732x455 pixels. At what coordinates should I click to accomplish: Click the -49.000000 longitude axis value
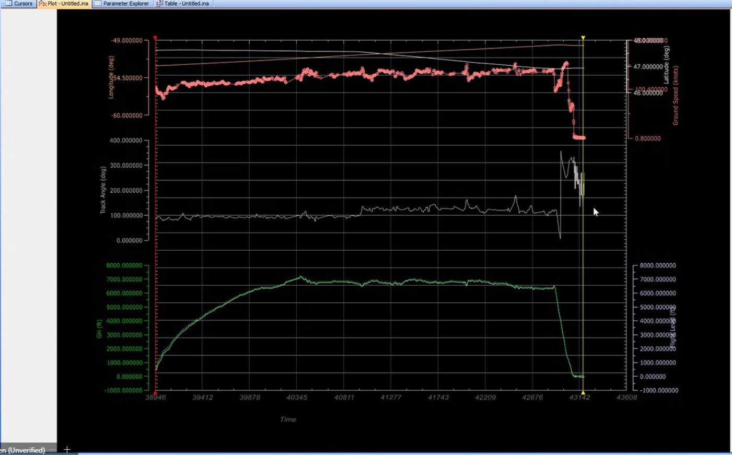tap(127, 41)
